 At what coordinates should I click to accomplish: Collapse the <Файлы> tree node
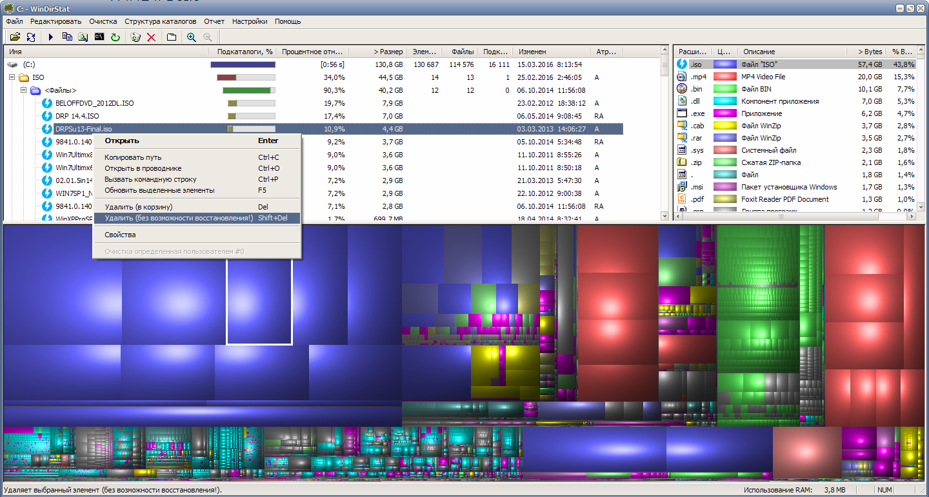[x=23, y=90]
